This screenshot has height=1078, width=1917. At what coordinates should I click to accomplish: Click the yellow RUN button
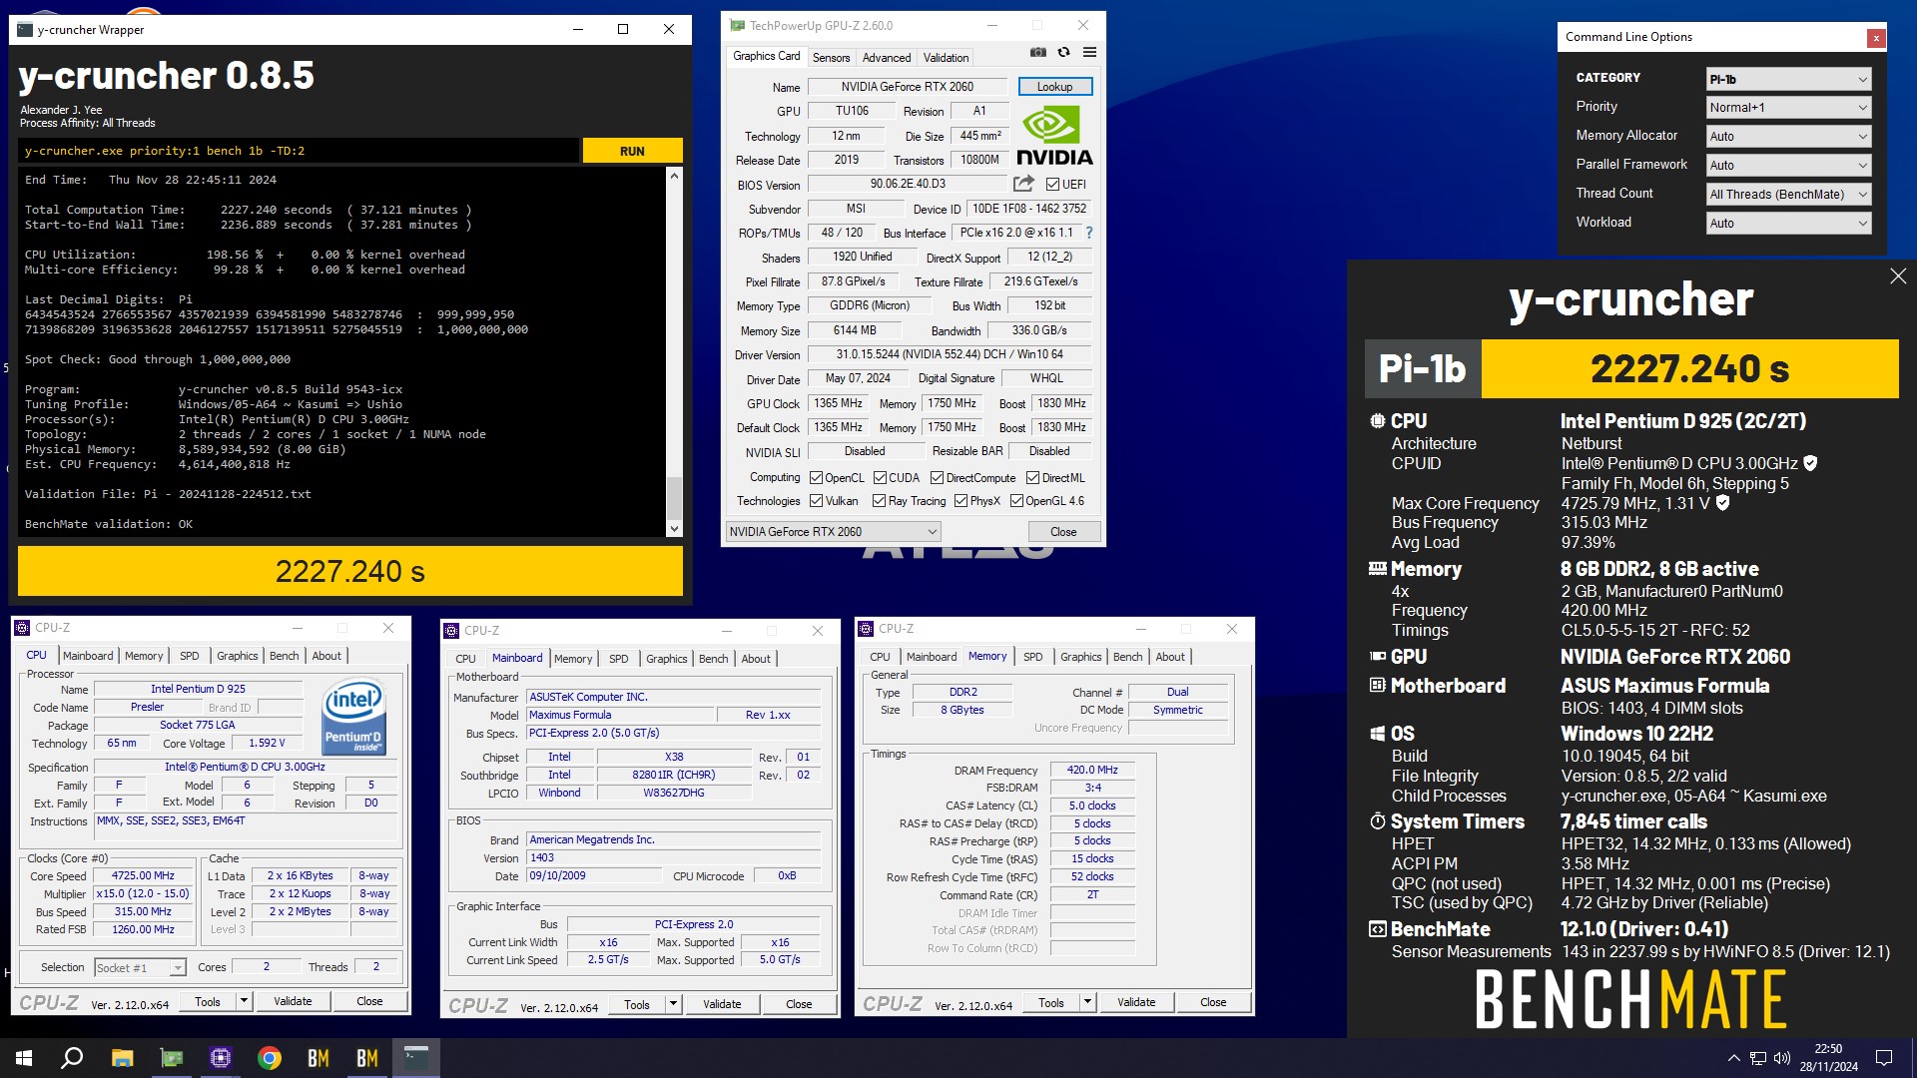[632, 151]
